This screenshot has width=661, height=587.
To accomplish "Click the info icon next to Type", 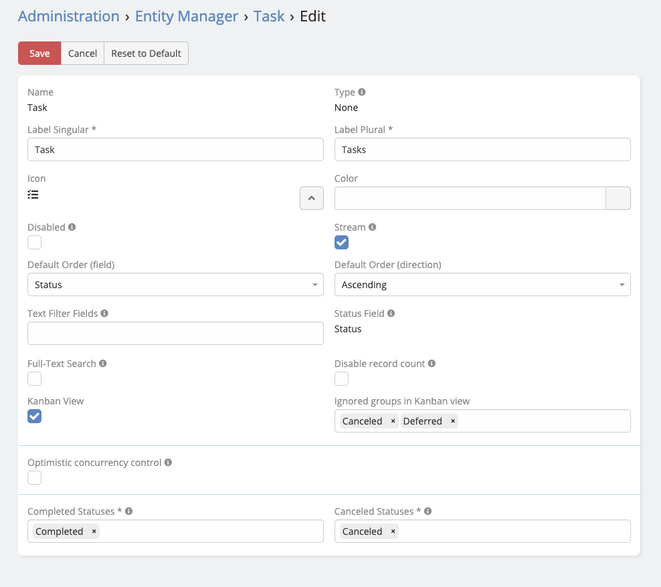I will pyautogui.click(x=362, y=92).
